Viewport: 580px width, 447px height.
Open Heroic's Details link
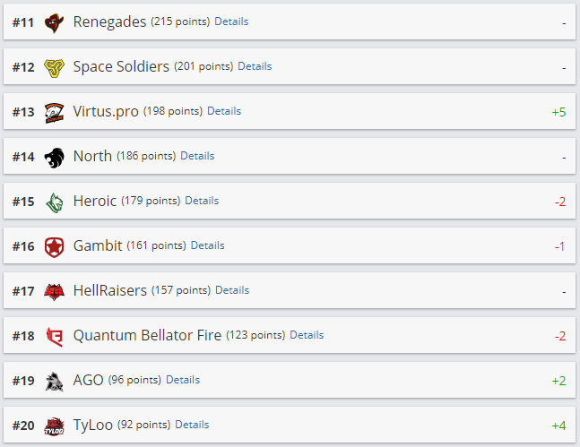pos(202,201)
